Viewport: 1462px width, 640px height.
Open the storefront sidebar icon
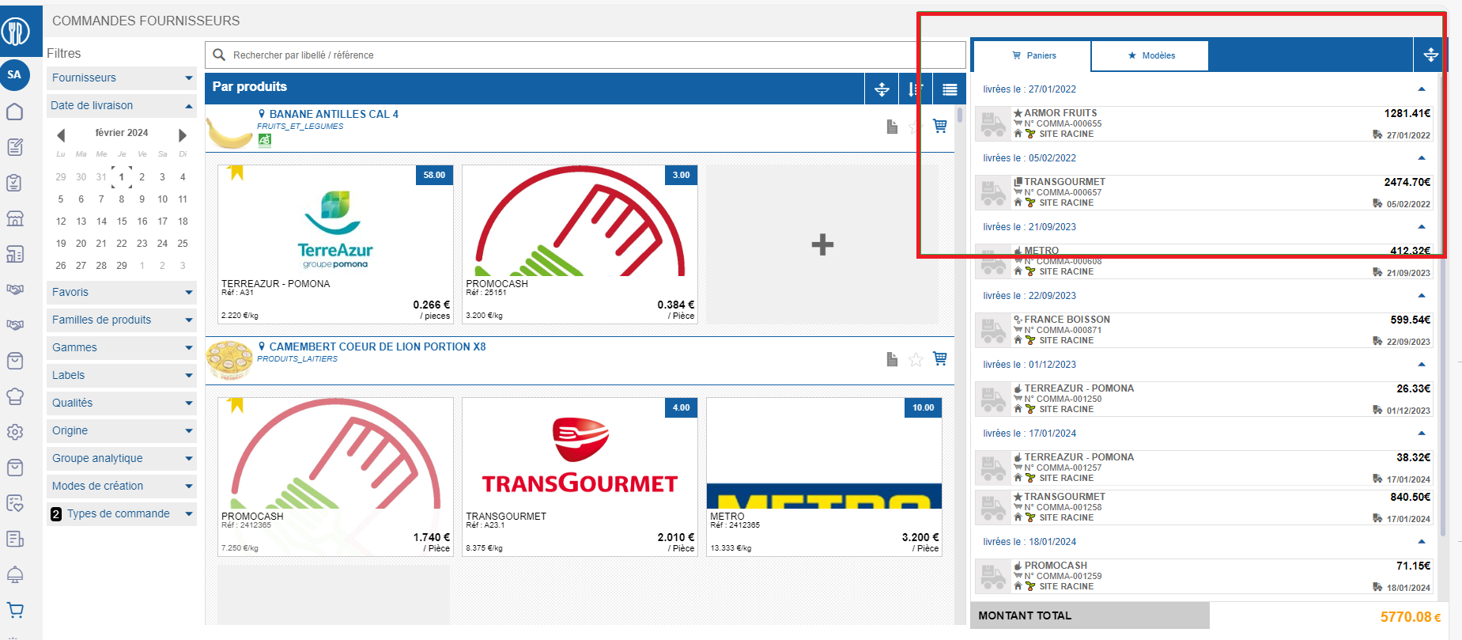coord(15,218)
